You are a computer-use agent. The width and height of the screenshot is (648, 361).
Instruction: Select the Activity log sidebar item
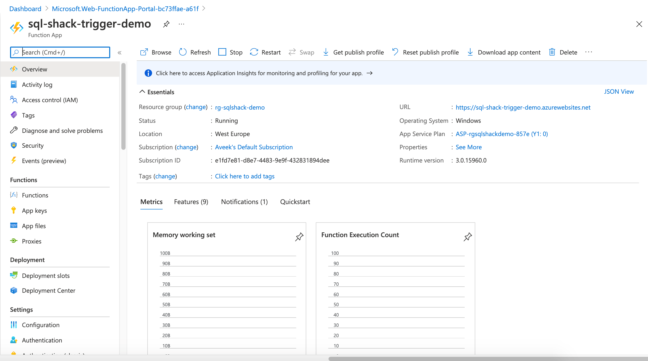click(x=37, y=84)
